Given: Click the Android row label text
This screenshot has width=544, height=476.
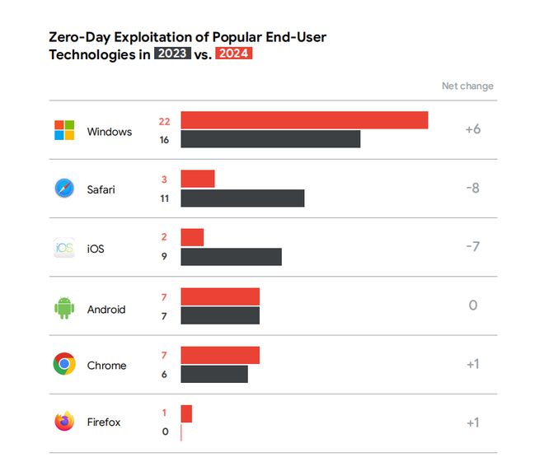Looking at the screenshot, I should pyautogui.click(x=106, y=310).
